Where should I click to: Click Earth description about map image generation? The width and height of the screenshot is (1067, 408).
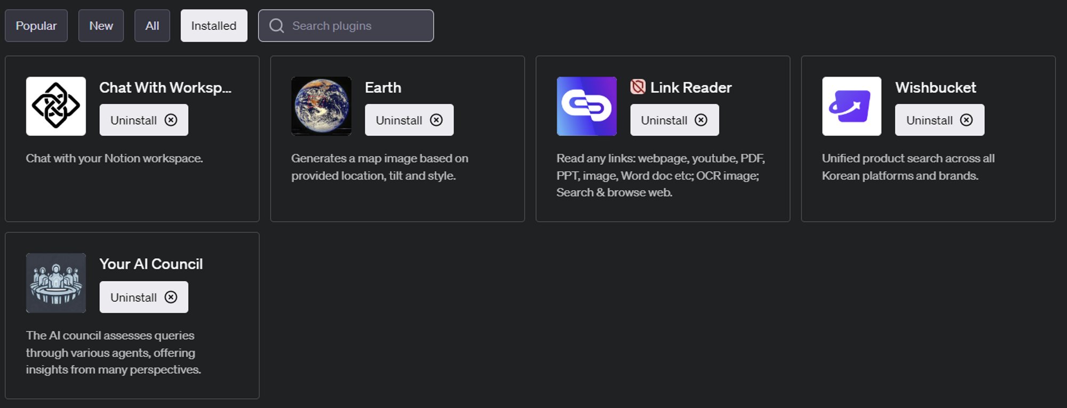380,167
